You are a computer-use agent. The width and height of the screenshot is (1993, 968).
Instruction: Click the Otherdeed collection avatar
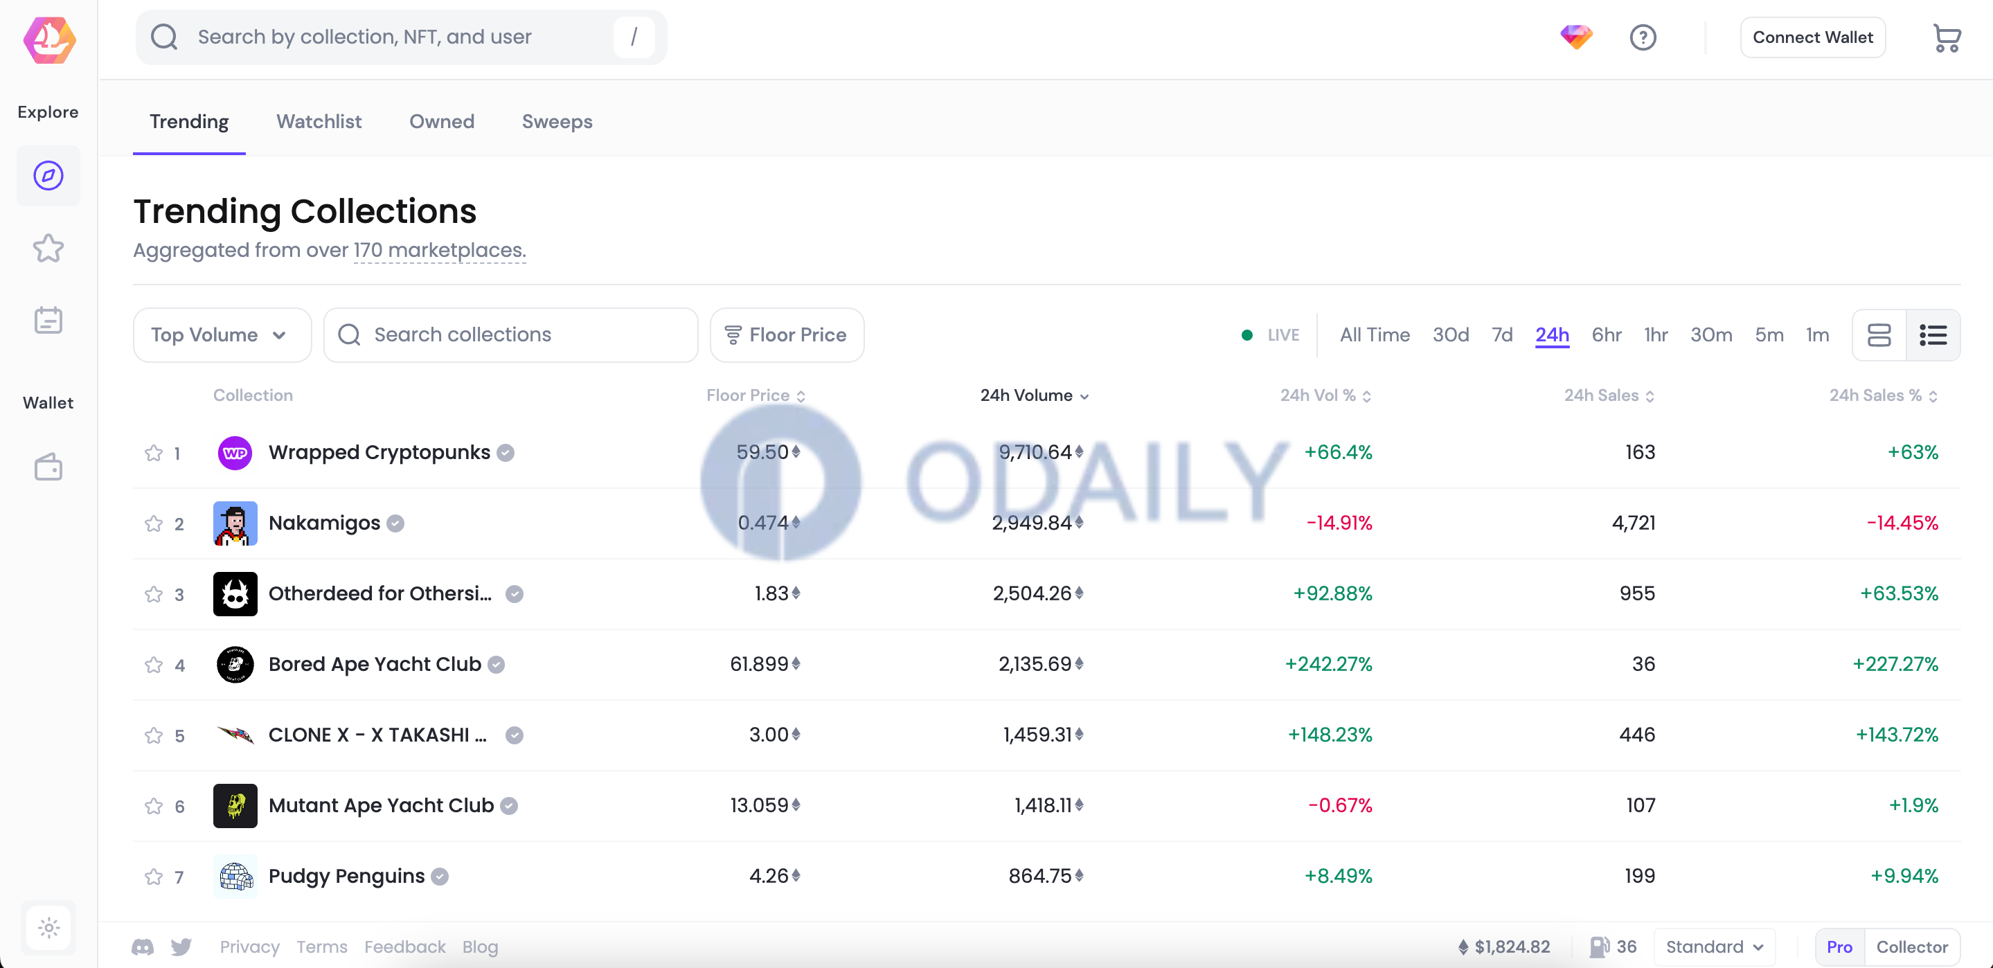(x=235, y=593)
